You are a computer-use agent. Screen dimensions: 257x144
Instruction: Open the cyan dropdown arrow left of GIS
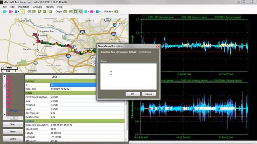[x=7, y=12]
